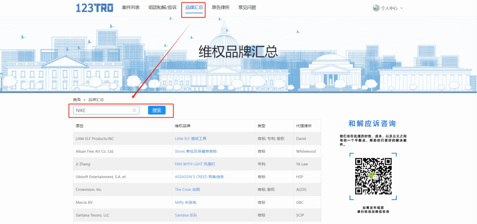
Task: Open FAN WITH LGHT 风扇灯 link
Action: coord(195,164)
